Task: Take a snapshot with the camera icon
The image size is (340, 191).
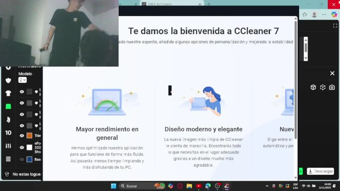Action: [x=332, y=87]
